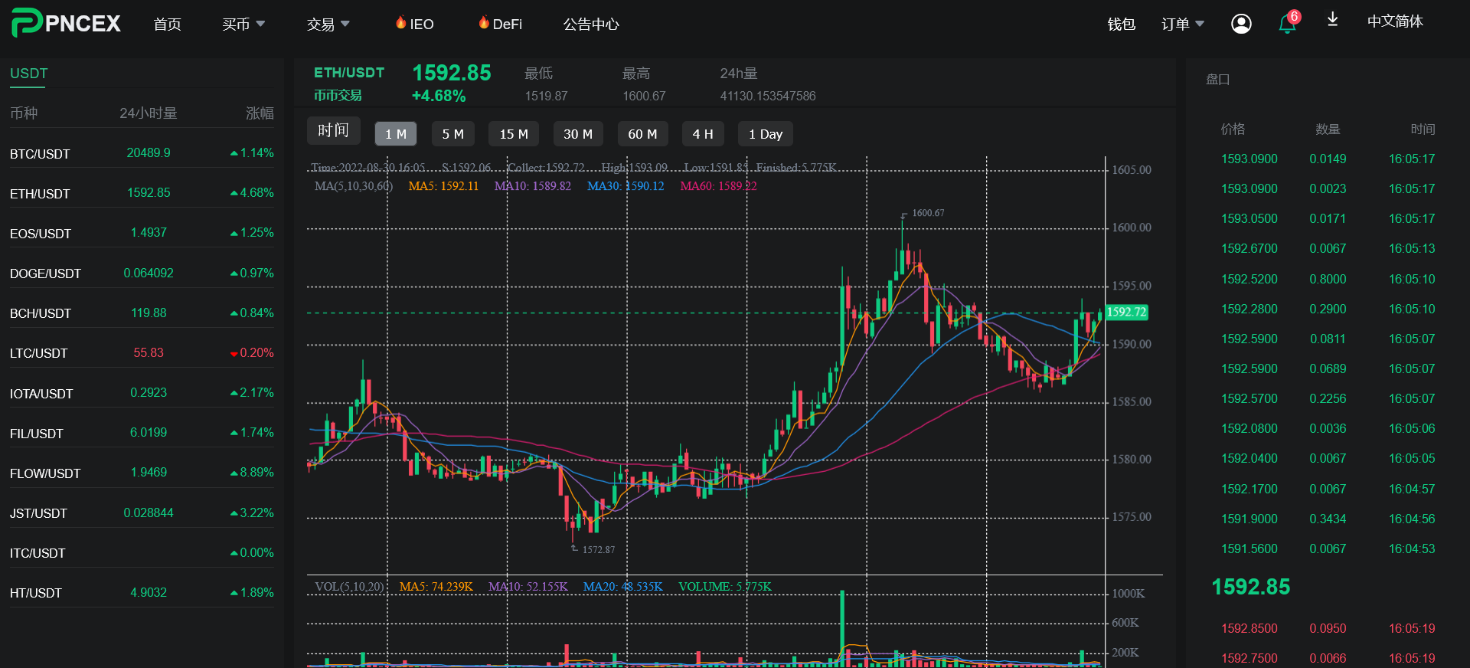Image resolution: width=1470 pixels, height=668 pixels.
Task: Click the flame icon beside IEO
Action: point(400,23)
